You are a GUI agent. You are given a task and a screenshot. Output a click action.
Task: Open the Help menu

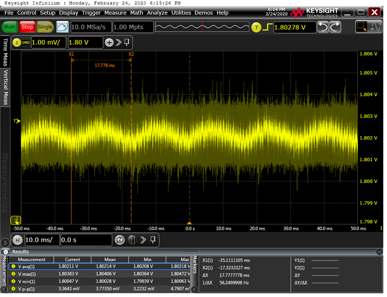[222, 12]
